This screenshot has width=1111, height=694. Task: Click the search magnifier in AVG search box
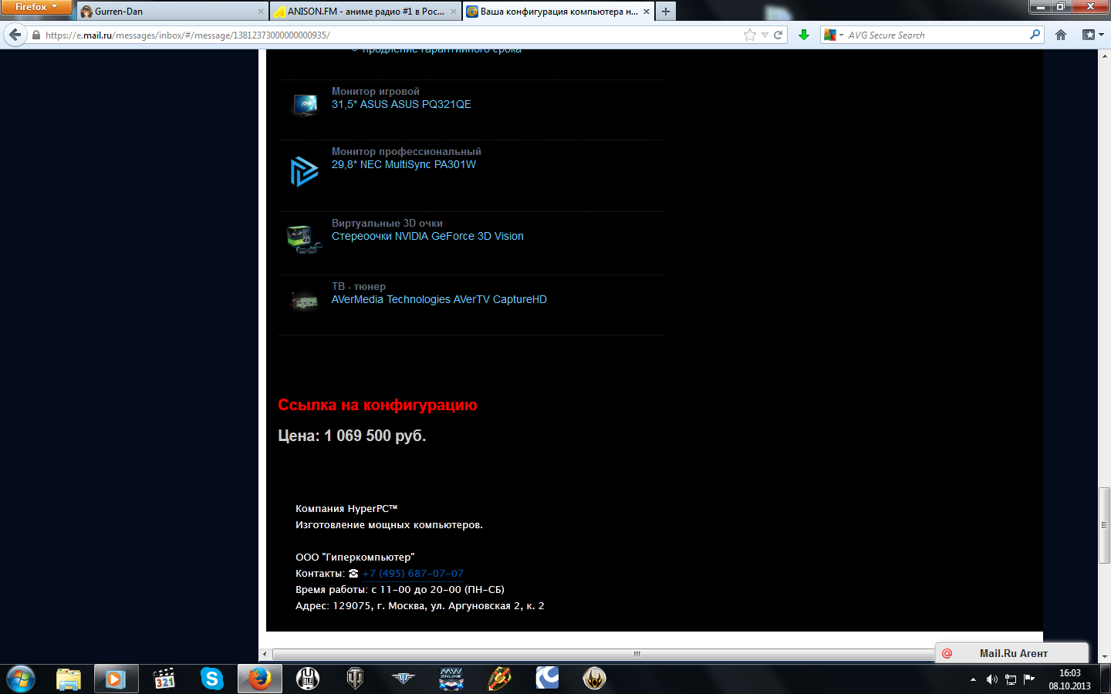(x=1035, y=35)
